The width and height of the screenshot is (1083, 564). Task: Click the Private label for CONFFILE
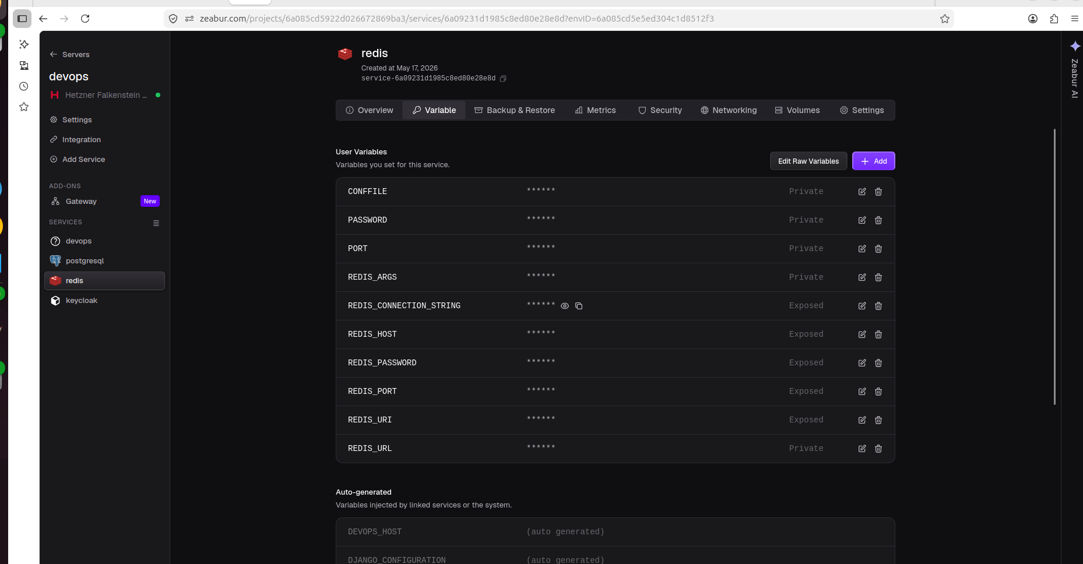806,192
